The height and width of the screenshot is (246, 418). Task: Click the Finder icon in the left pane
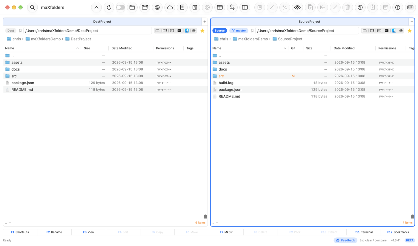click(x=187, y=31)
